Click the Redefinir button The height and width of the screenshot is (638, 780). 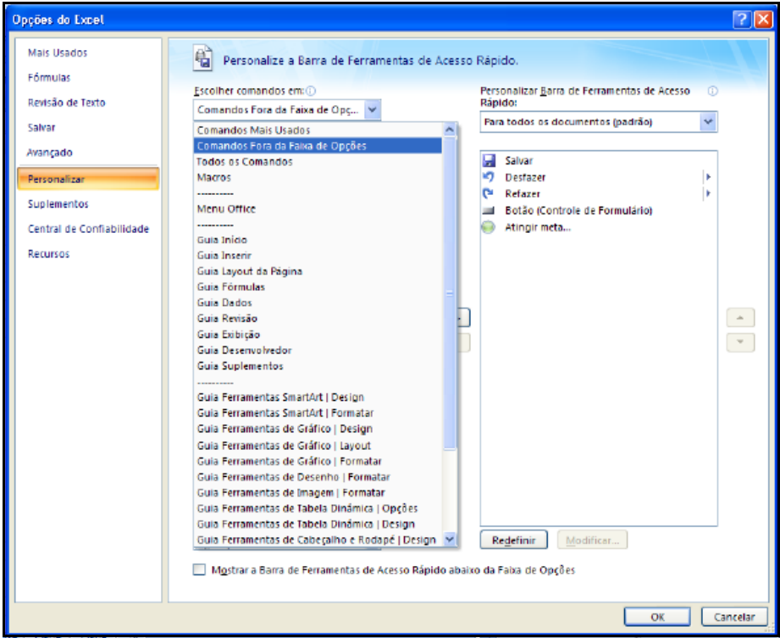coord(513,540)
